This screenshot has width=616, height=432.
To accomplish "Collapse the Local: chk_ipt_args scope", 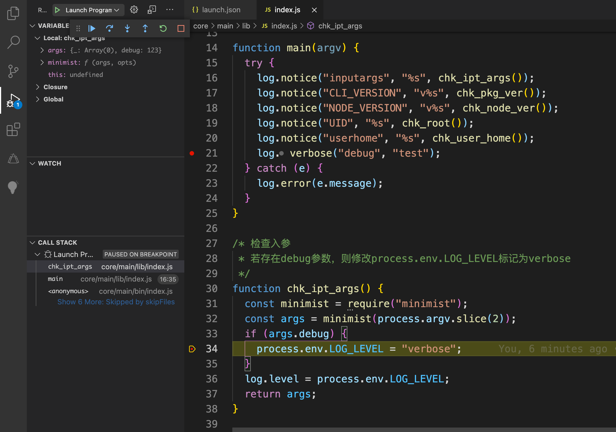I will [x=37, y=38].
